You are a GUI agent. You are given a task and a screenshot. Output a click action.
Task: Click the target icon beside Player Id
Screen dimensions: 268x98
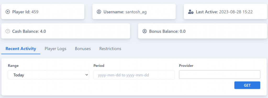tap(8, 12)
